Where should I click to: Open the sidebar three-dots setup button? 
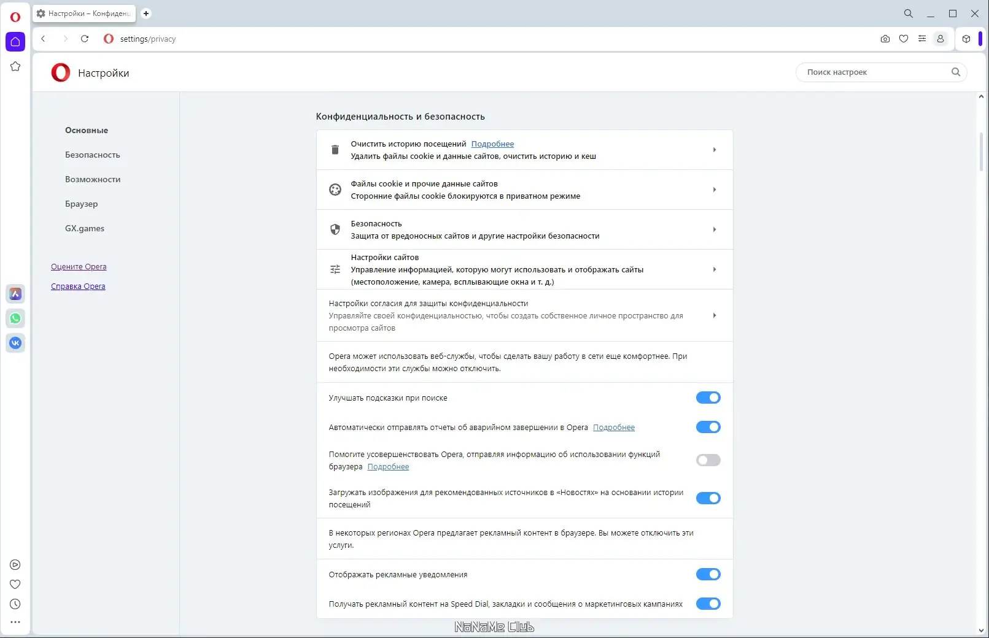click(x=15, y=622)
